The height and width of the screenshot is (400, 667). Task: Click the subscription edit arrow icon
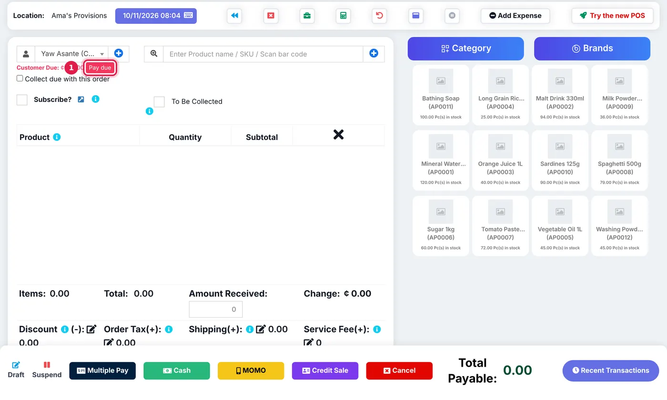coord(81,100)
